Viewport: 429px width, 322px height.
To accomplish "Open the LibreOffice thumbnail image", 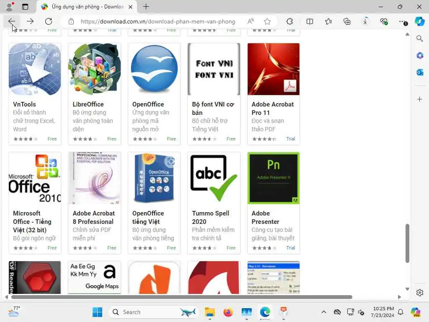I will click(94, 69).
